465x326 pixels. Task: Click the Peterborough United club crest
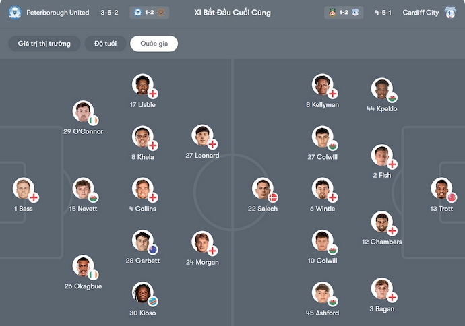[x=15, y=13]
